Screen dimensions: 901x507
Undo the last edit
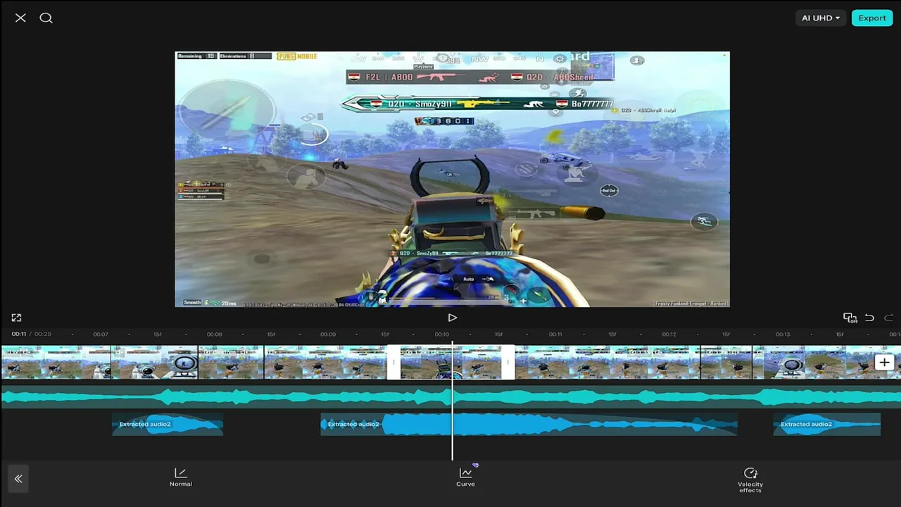(x=869, y=318)
